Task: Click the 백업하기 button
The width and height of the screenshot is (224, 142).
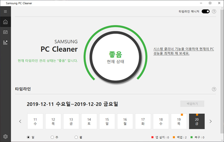Action: click(192, 104)
